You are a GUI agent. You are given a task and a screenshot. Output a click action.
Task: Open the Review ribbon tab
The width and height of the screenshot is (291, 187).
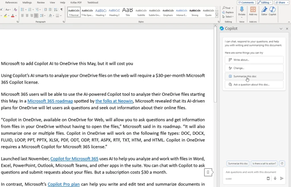tap(41, 2)
